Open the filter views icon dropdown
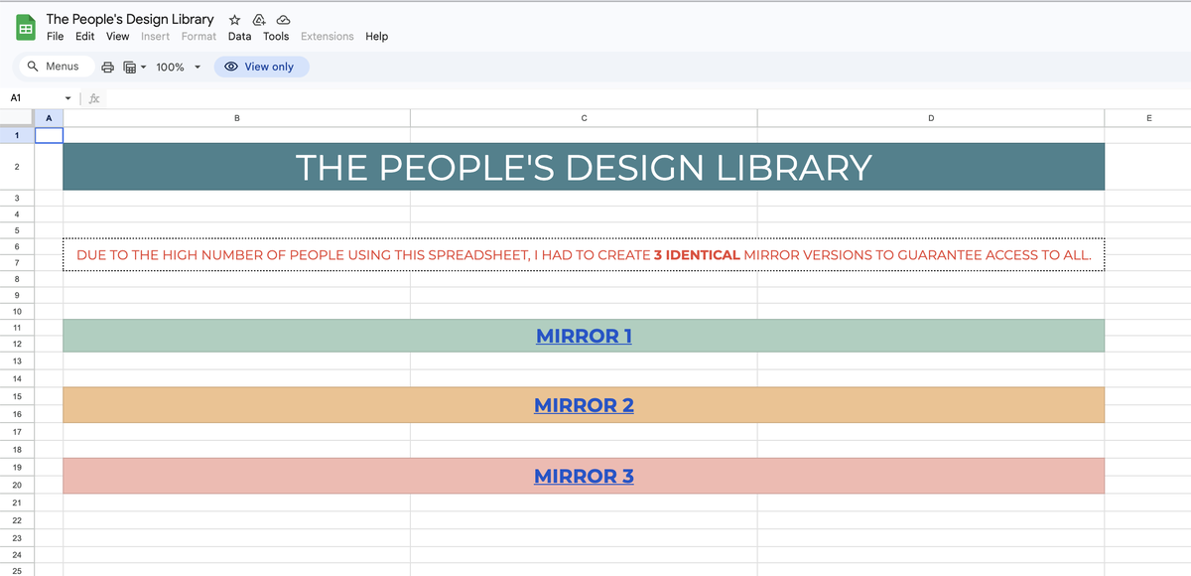 (x=134, y=67)
